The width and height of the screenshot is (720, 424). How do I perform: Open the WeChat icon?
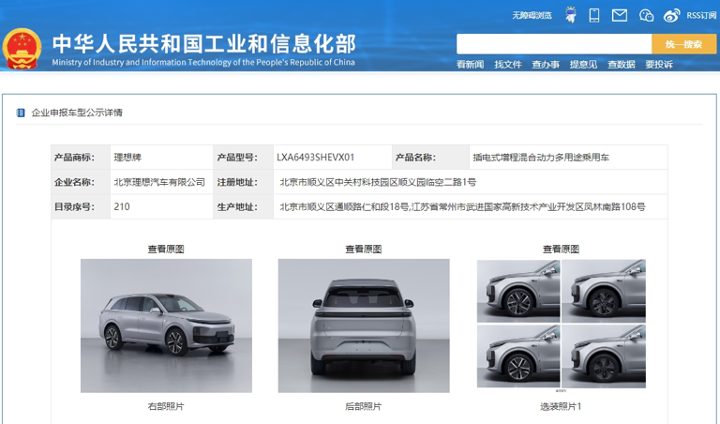click(x=646, y=15)
